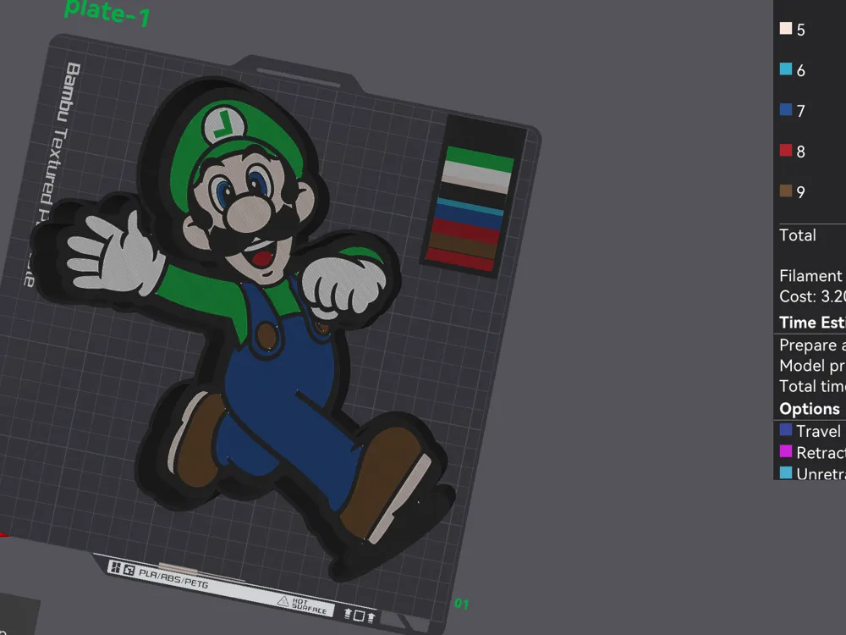Click the Options section header

(x=810, y=409)
